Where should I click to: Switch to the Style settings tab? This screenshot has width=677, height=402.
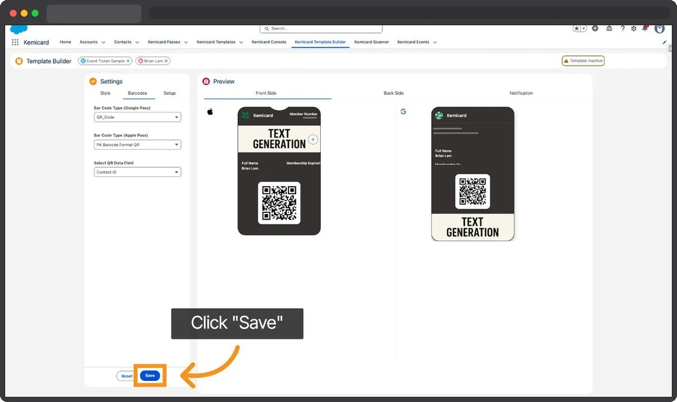coord(105,93)
